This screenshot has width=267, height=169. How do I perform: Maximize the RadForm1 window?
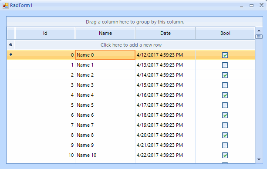point(251,6)
